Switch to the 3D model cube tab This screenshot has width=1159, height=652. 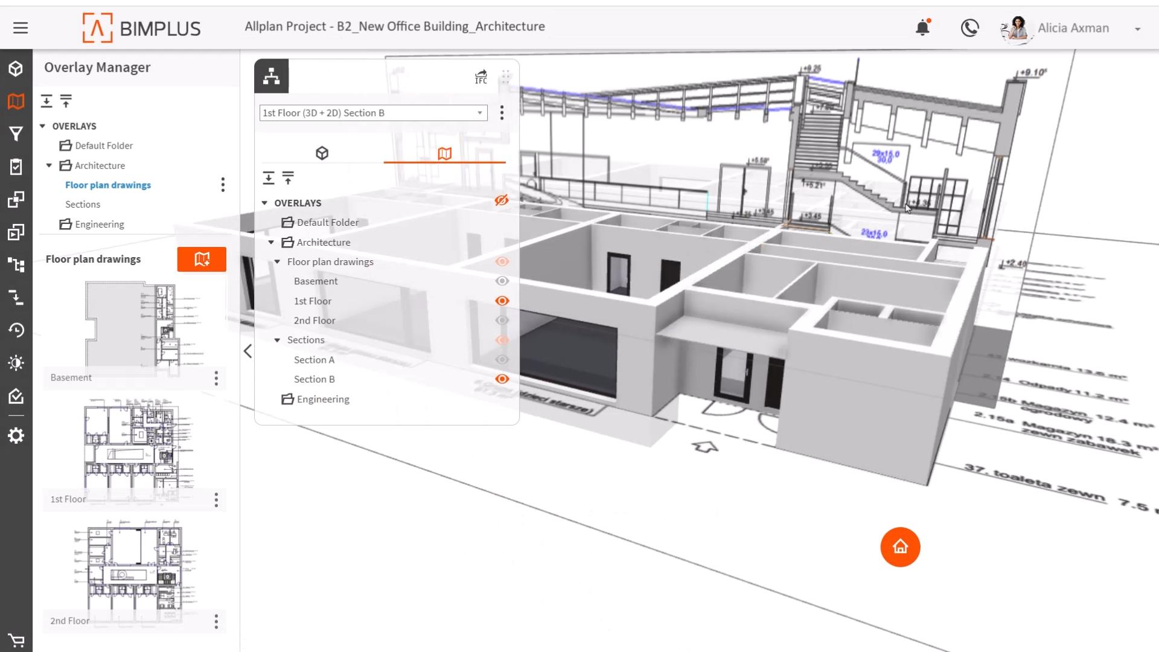click(x=322, y=153)
